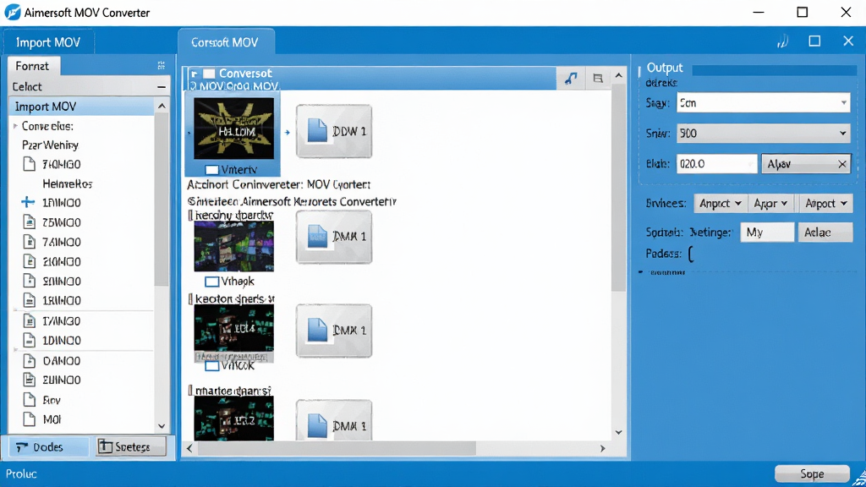Click the blank file icon next to MOI
Screen dimensions: 866x487
(x=30, y=419)
